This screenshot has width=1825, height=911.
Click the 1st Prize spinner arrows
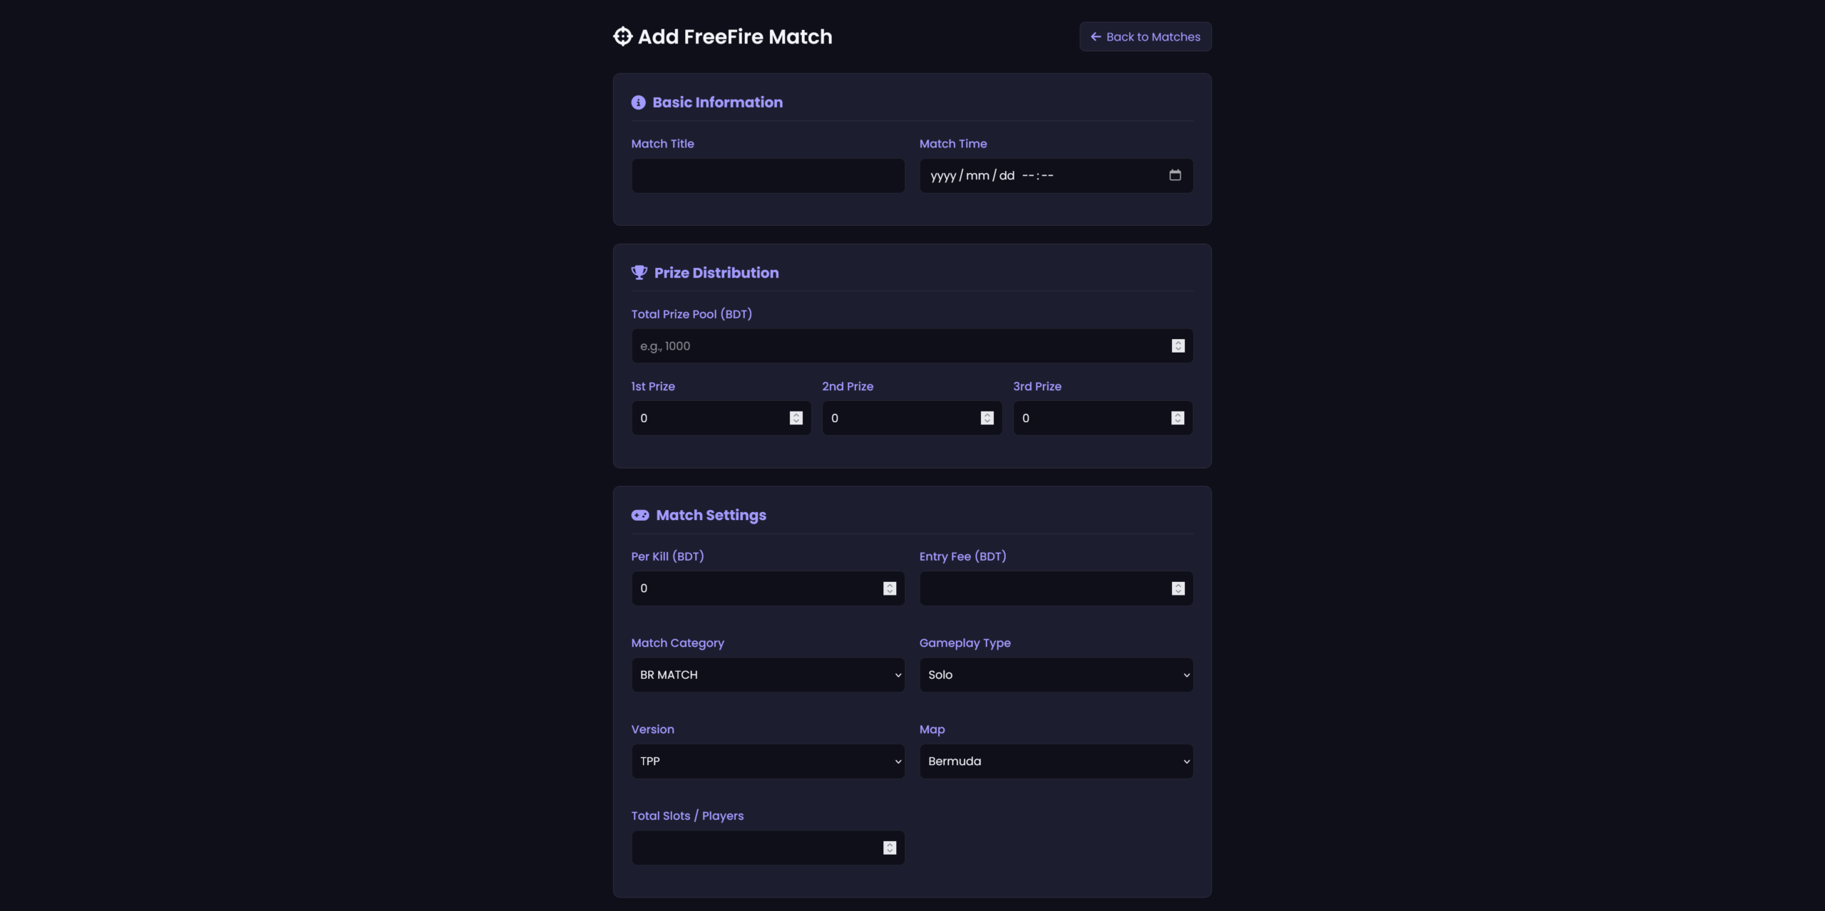pos(796,418)
